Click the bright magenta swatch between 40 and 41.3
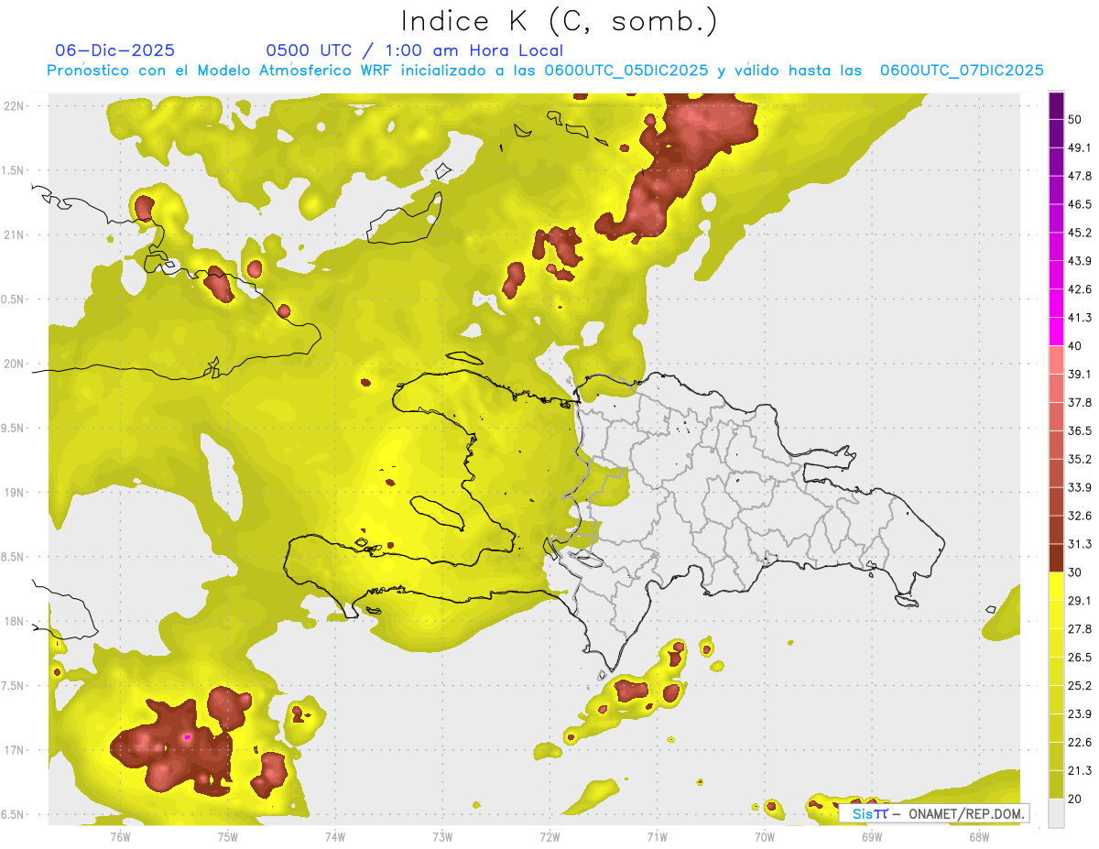This screenshot has width=1099, height=849. point(1056,332)
